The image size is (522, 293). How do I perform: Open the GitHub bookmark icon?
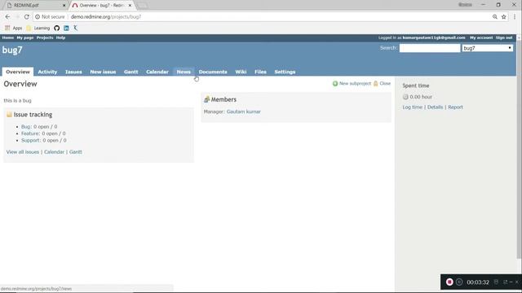click(x=57, y=28)
